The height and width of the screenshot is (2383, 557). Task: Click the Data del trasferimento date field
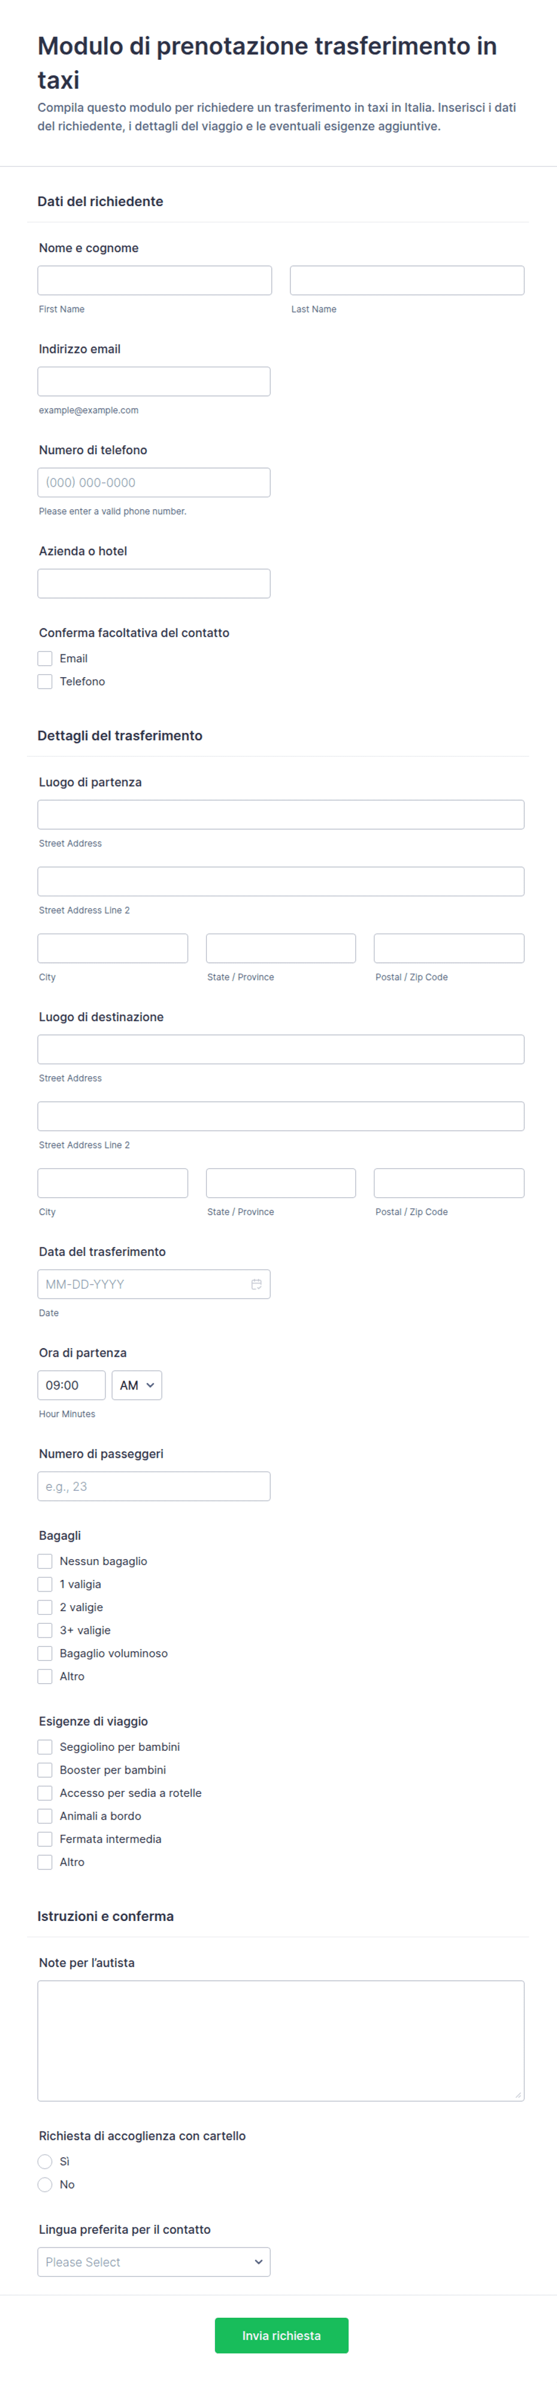[x=153, y=1284]
